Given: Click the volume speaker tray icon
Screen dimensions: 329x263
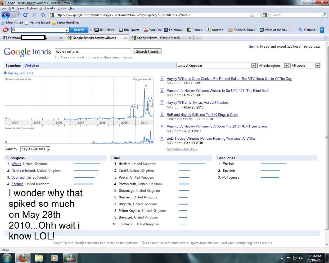Looking at the screenshot, I should [301, 258].
